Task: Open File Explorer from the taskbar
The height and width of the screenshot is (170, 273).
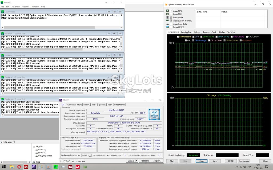Action: (x=12, y=167)
